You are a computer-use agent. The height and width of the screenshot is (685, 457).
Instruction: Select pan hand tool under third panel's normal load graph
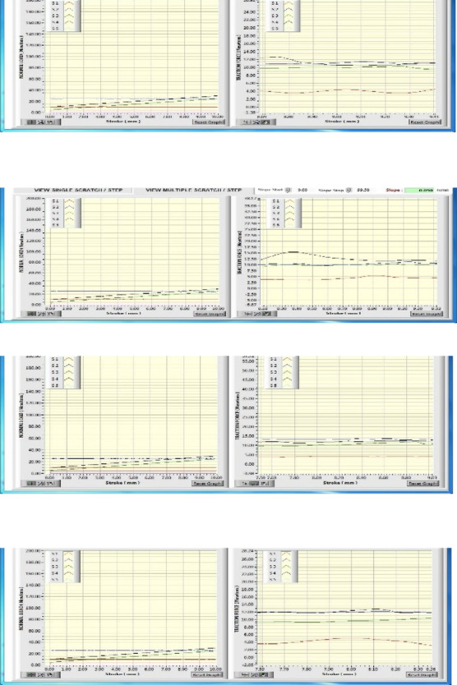(50, 484)
